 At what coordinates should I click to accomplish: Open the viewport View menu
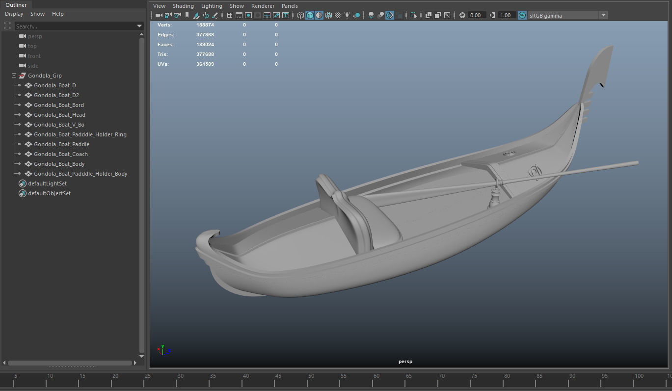pos(160,6)
